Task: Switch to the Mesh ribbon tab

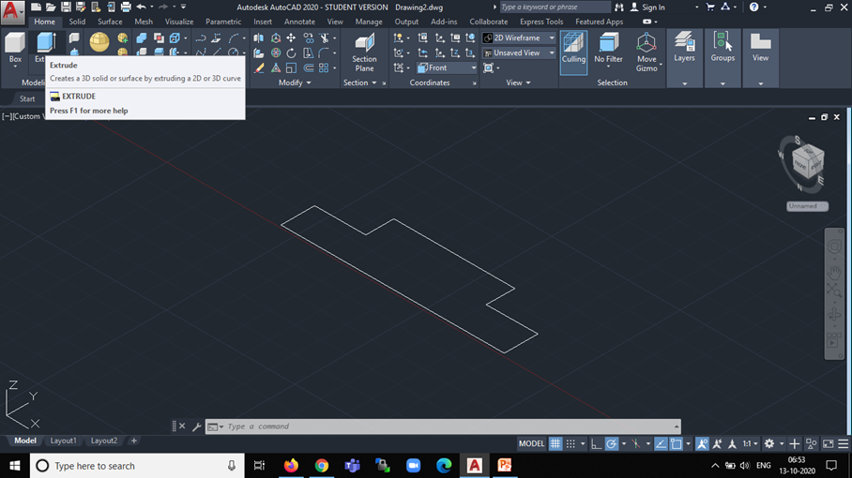Action: pos(144,22)
